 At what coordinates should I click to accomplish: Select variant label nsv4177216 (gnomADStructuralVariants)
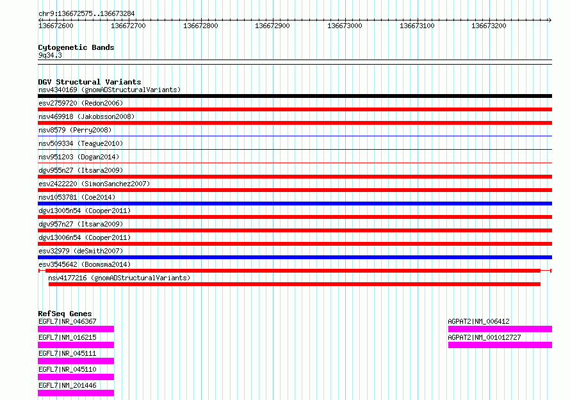tap(119, 278)
